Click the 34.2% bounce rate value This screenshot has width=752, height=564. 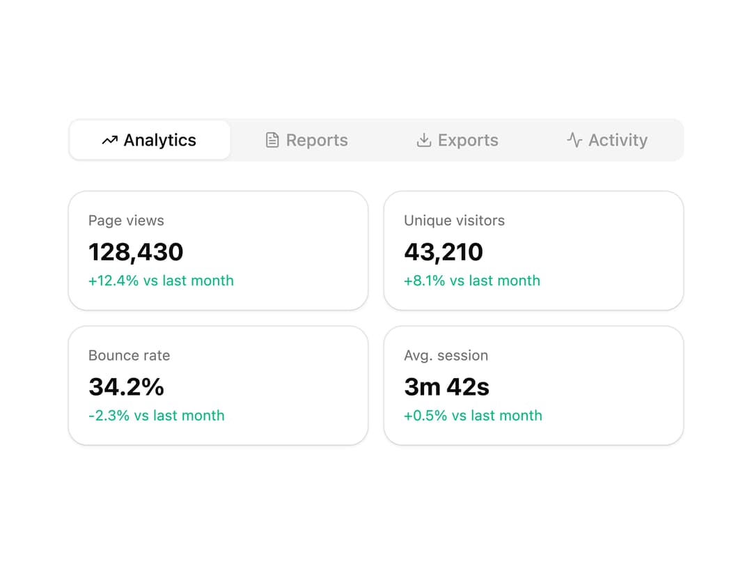pyautogui.click(x=126, y=386)
